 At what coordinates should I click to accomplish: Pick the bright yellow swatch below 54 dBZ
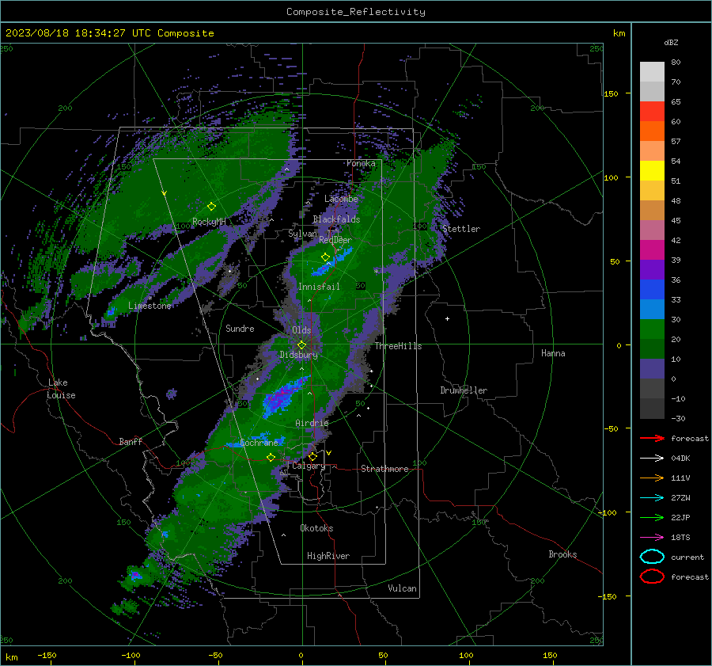coord(652,171)
